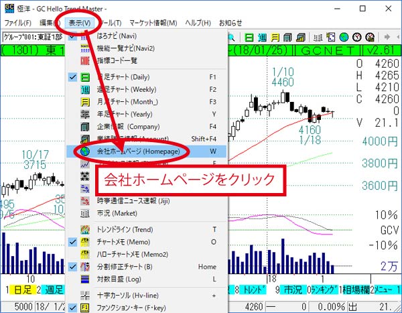Select 月足チャート (Month_) menu entry

[146, 102]
